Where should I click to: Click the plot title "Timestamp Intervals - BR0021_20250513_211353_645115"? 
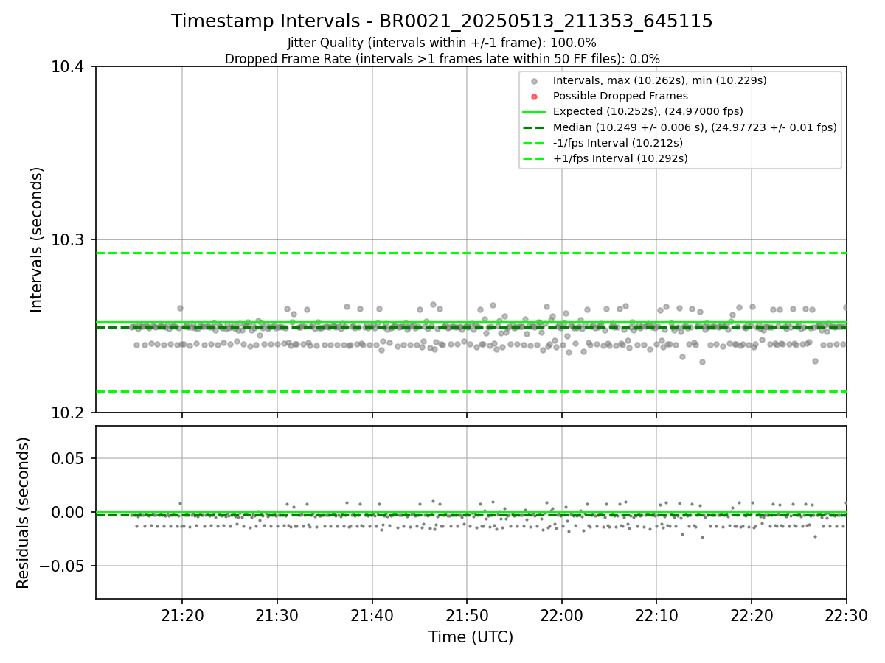click(442, 21)
